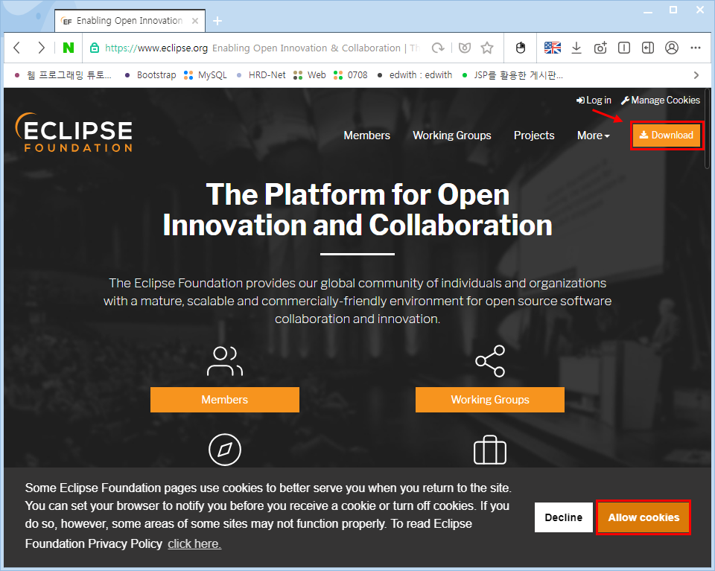This screenshot has width=715, height=571.
Task: Open the browser three-dots menu
Action: tap(696, 48)
